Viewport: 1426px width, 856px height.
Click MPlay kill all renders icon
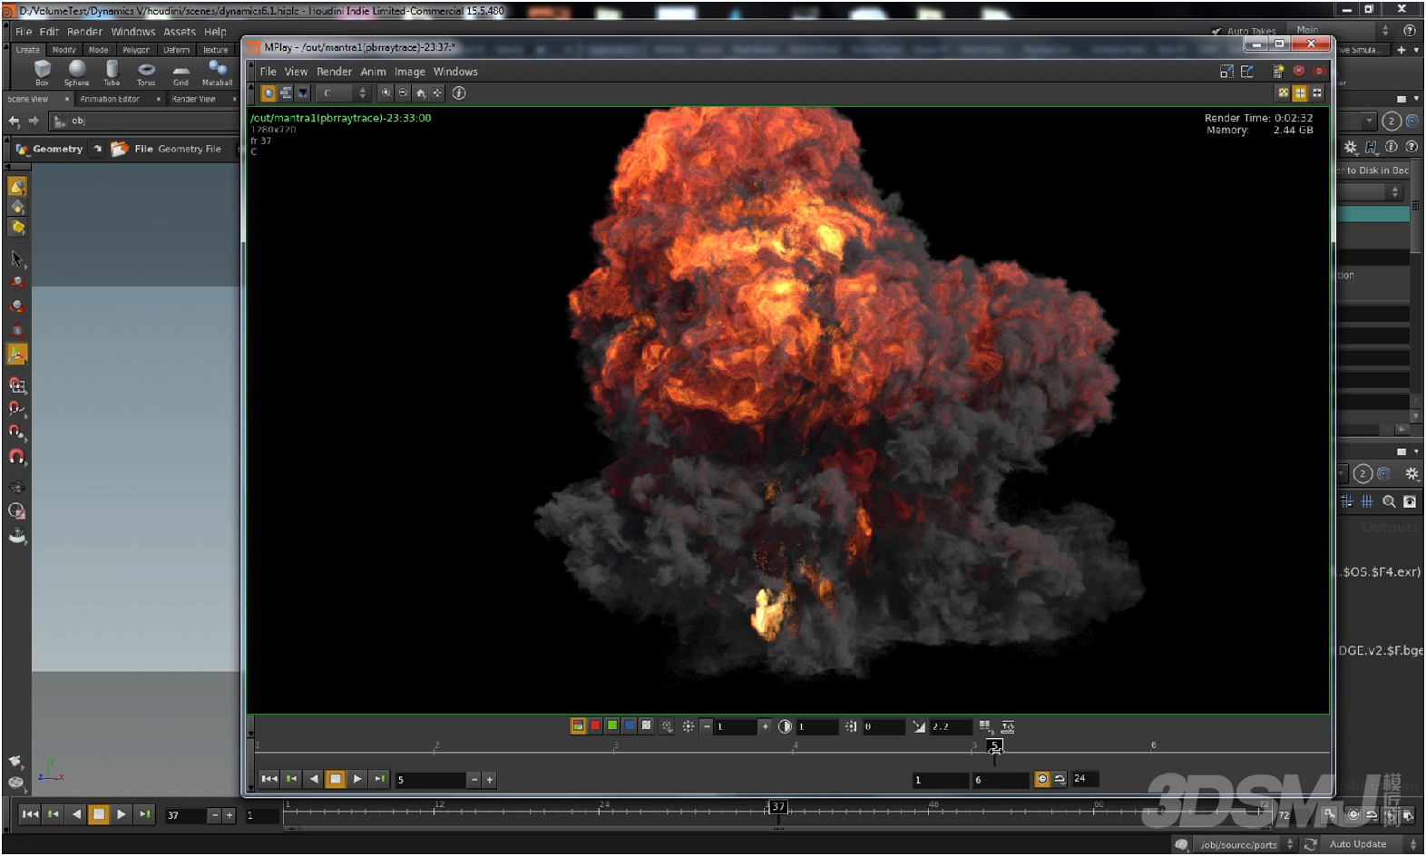(1318, 71)
